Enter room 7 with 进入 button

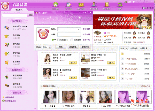coord(73,63)
